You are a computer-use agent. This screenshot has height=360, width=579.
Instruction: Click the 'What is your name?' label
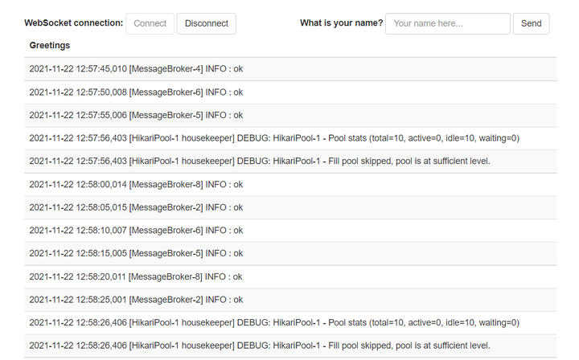pos(341,22)
